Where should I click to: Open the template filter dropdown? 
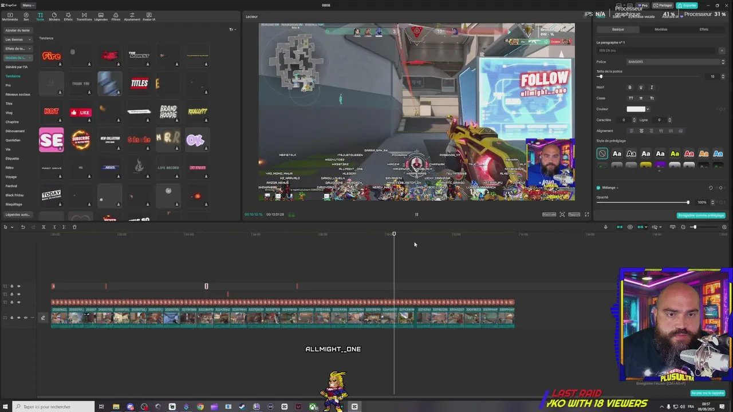[232, 30]
